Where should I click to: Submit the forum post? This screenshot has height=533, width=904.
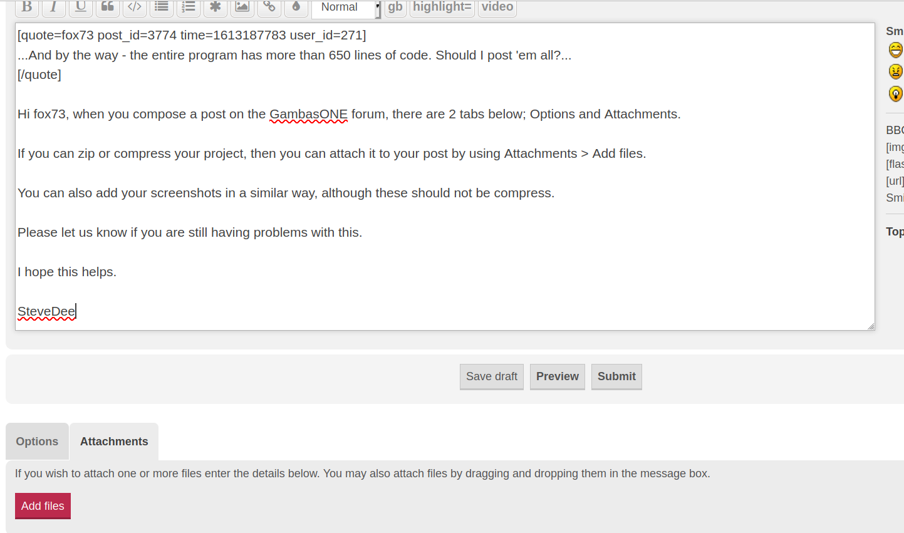[616, 376]
